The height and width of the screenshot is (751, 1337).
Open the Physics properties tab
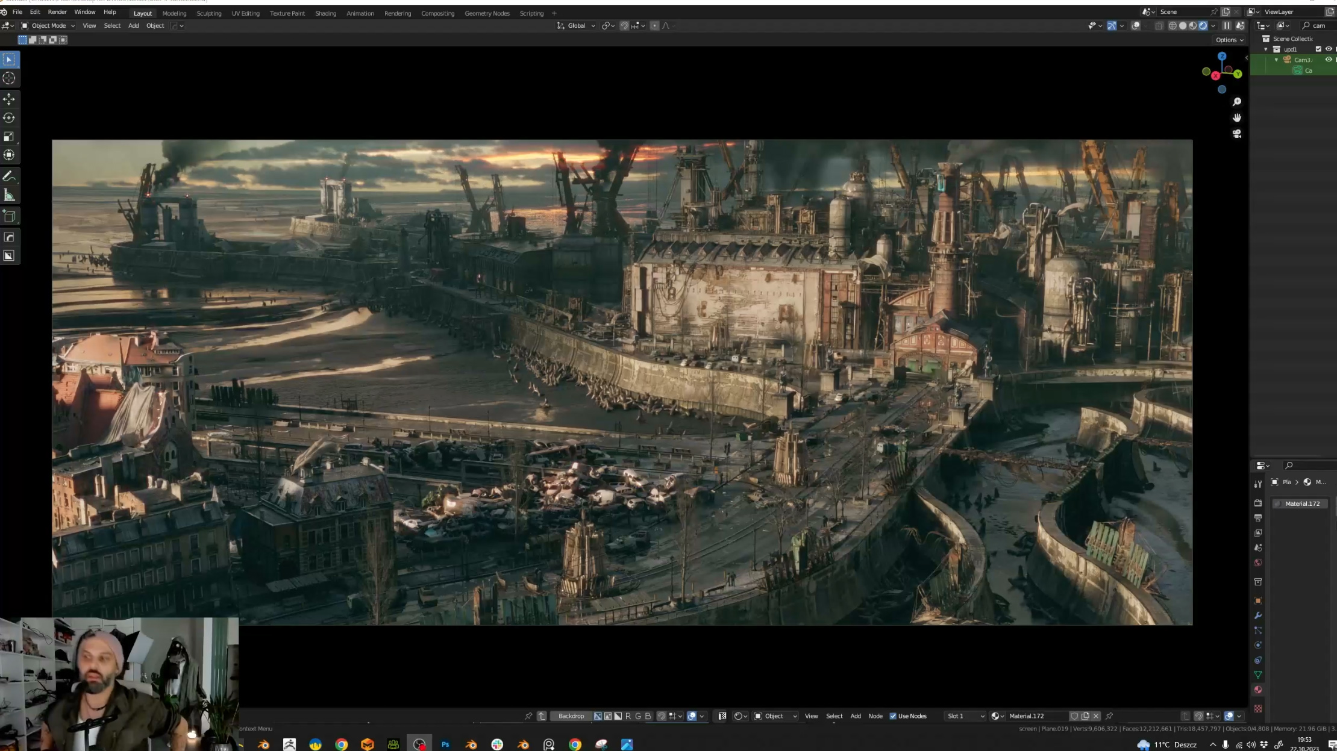[1258, 645]
